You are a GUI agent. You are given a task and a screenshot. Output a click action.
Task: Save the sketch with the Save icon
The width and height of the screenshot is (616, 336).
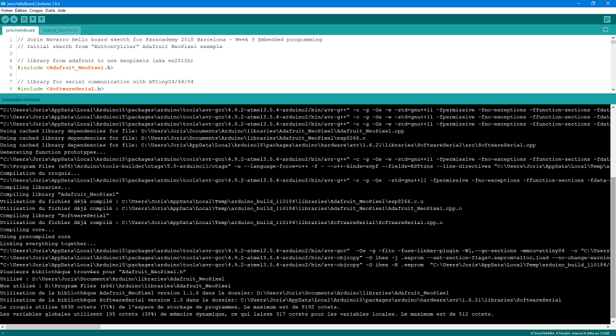41,19
